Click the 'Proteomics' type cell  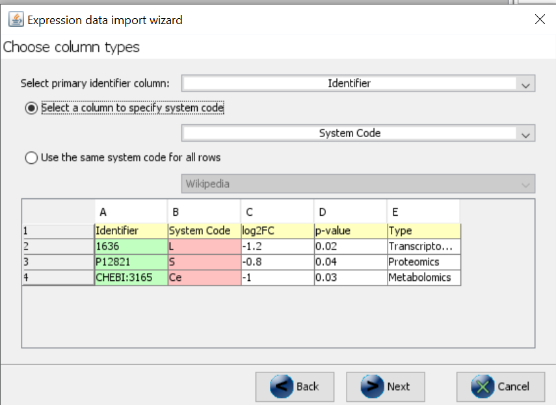[x=424, y=262]
